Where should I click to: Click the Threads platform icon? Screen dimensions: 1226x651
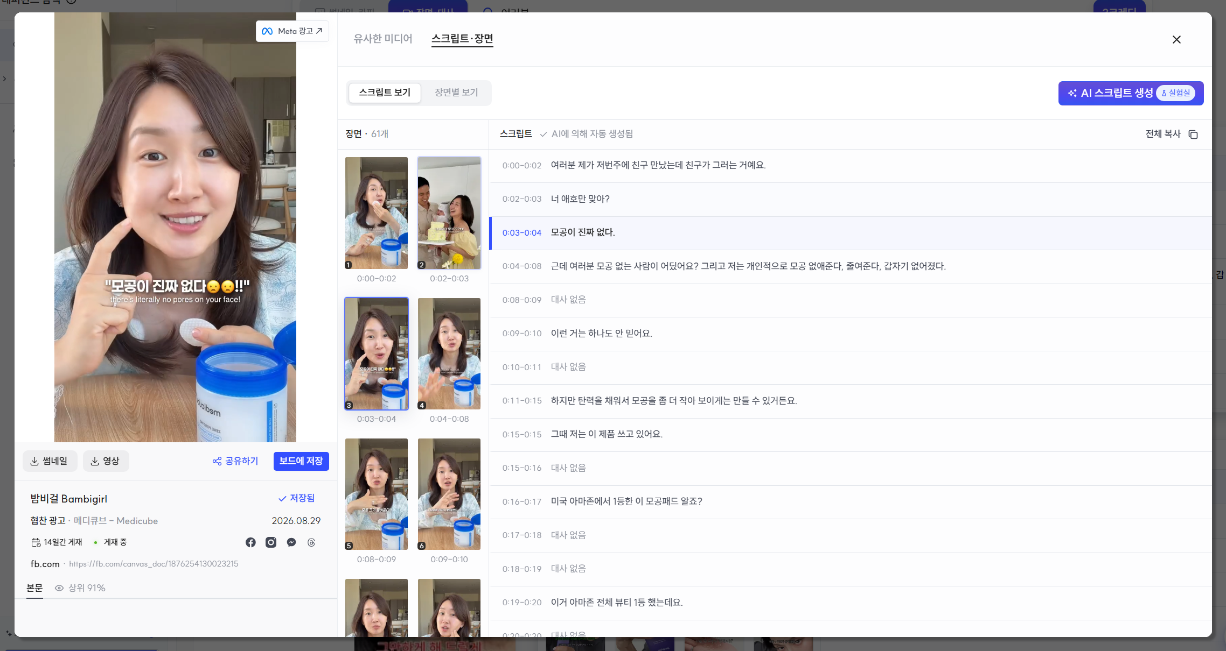coord(311,542)
